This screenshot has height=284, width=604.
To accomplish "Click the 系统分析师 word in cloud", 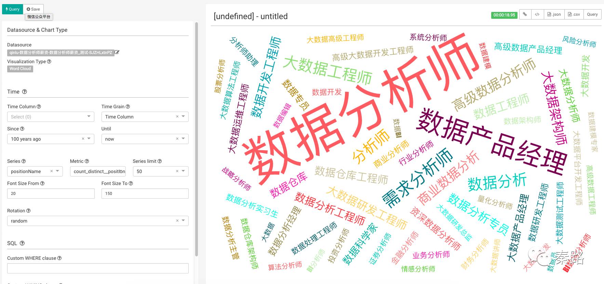I will click(428, 37).
